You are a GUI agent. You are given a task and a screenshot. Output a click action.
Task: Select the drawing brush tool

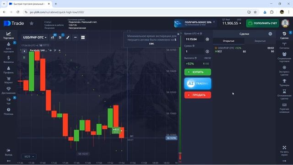coord(68,38)
